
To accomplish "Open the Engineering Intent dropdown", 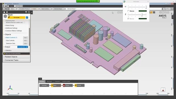I will 15,23.
